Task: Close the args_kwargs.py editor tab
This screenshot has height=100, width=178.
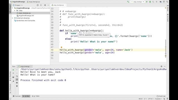Action: (65, 5)
